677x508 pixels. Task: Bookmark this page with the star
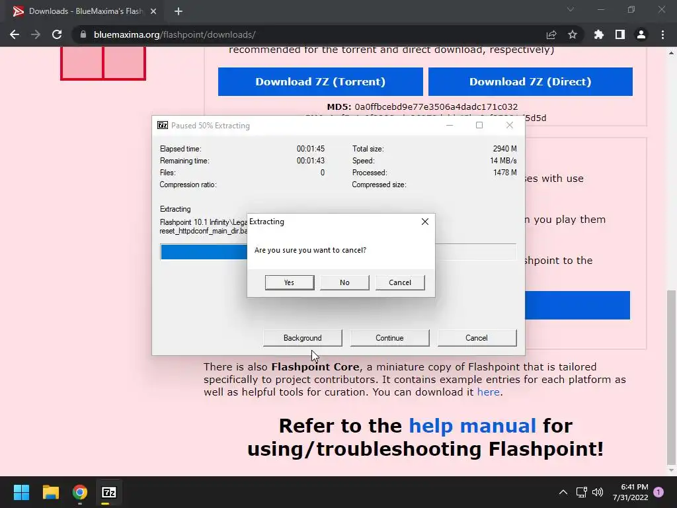pyautogui.click(x=573, y=34)
